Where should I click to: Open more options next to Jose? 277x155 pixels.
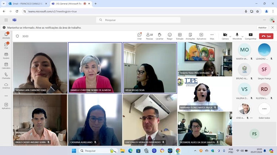251,118
